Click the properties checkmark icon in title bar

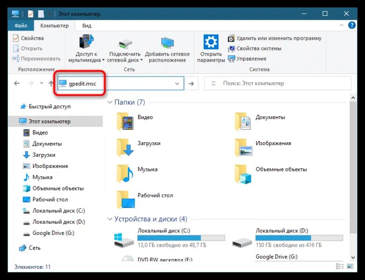click(30, 14)
